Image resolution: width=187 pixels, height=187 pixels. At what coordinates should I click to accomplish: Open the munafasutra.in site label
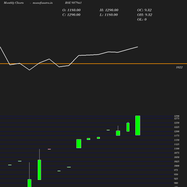pos(43,3)
